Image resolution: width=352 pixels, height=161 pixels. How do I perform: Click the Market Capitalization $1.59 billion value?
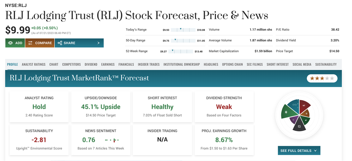click(x=263, y=51)
